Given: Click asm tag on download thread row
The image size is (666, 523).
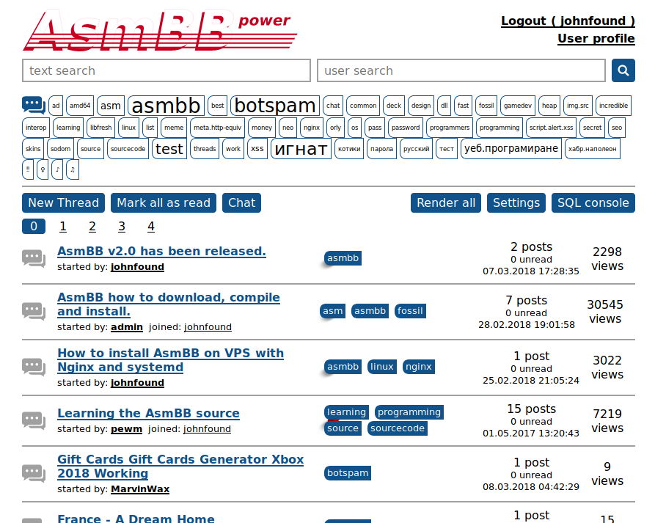Looking at the screenshot, I should coord(332,311).
